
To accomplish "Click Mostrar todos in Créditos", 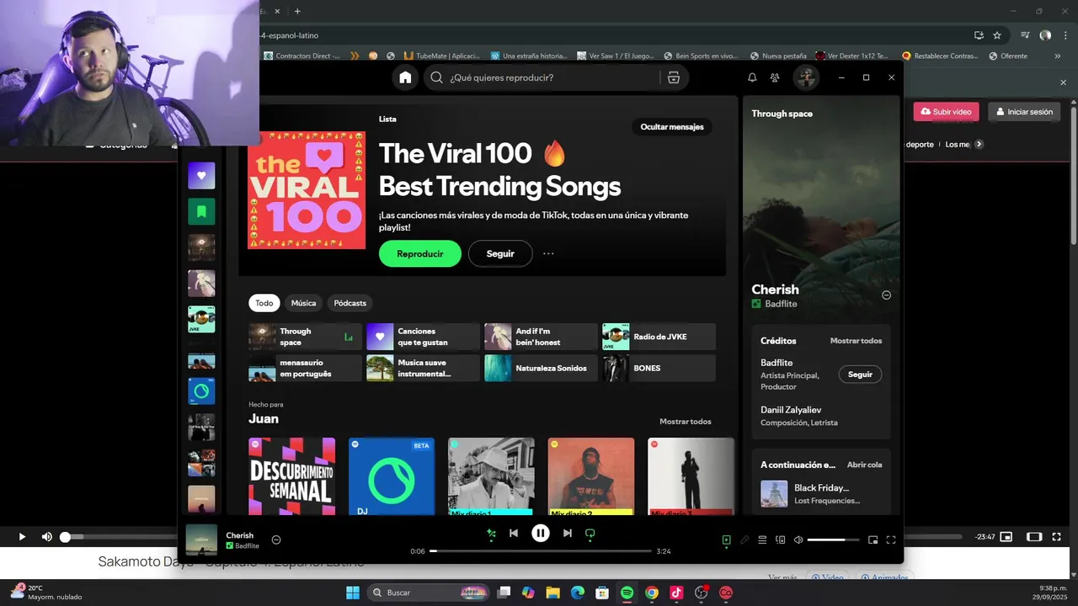I will 856,341.
